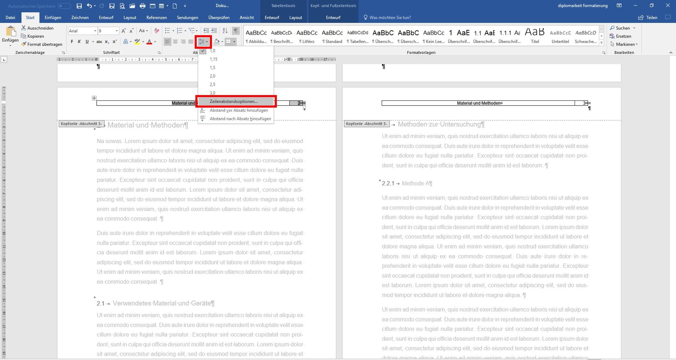676x360 pixels.
Task: Expand the styles gallery
Action: tap(601, 43)
